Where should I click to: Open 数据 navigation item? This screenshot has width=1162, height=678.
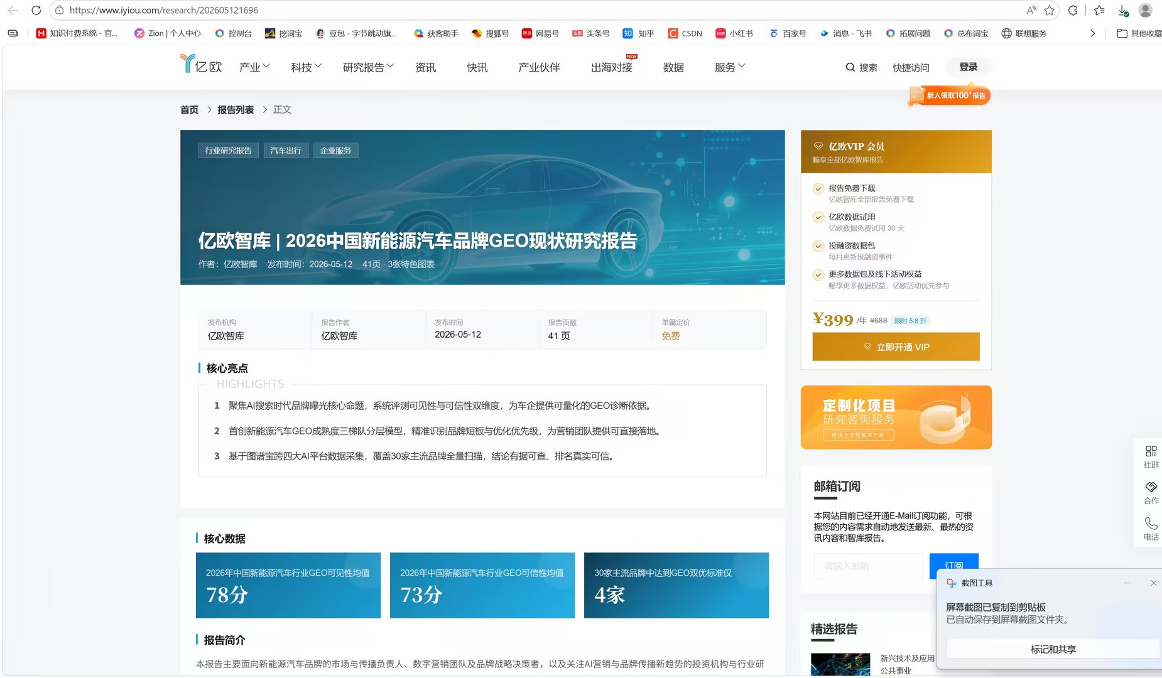[673, 67]
